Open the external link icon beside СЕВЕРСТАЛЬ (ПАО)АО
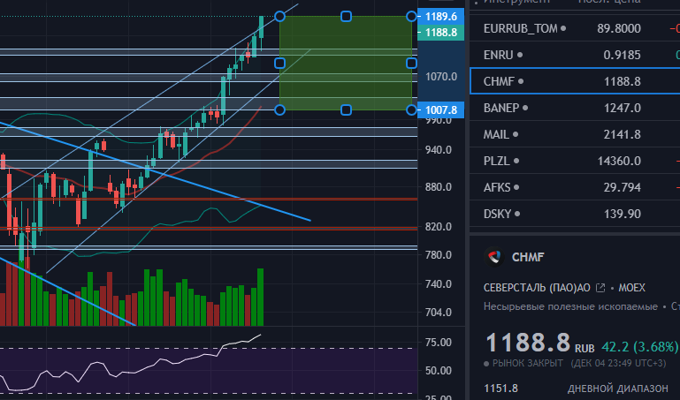Viewport: 680px width, 400px height. (600, 288)
